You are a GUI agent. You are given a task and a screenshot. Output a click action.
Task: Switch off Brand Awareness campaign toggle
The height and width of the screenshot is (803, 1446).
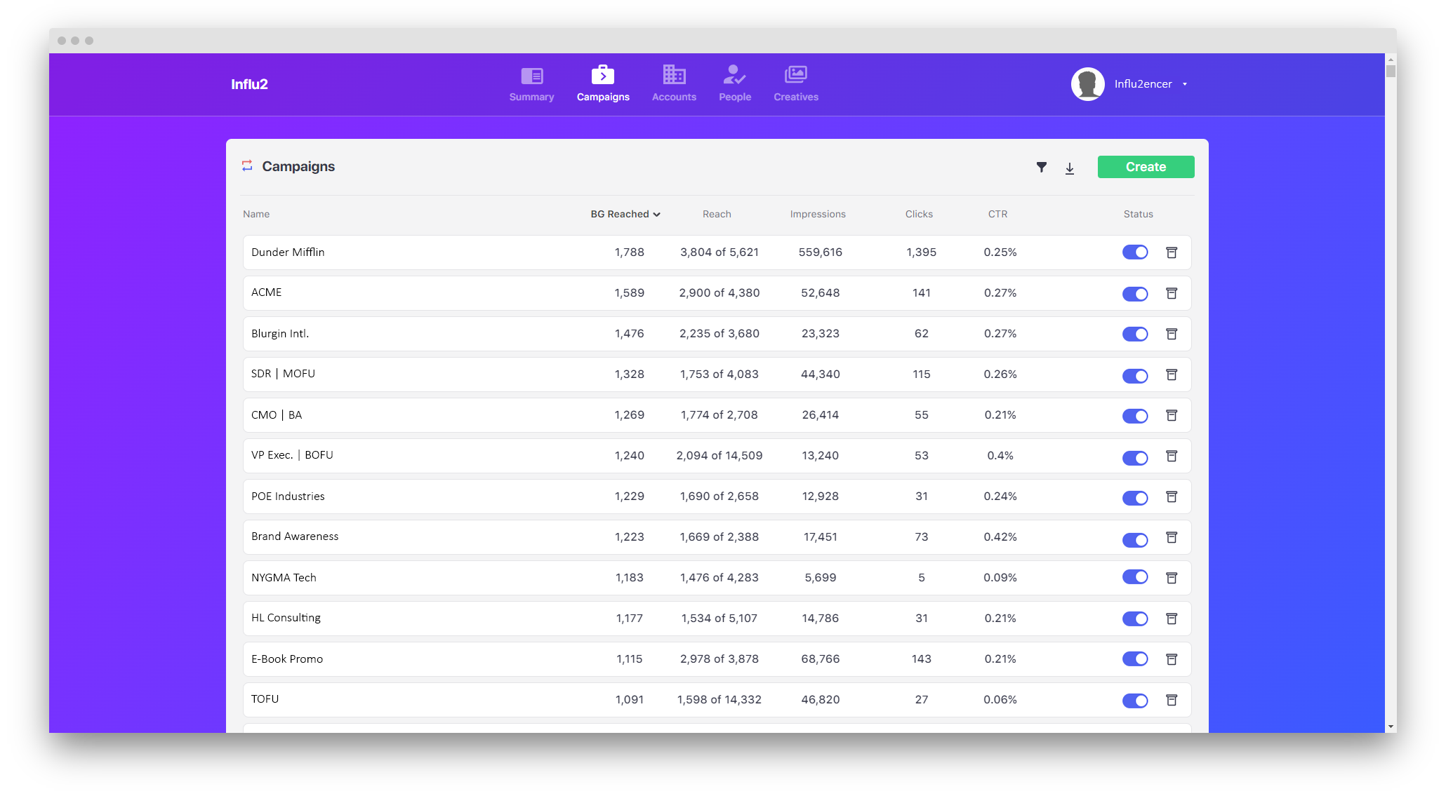pyautogui.click(x=1134, y=539)
